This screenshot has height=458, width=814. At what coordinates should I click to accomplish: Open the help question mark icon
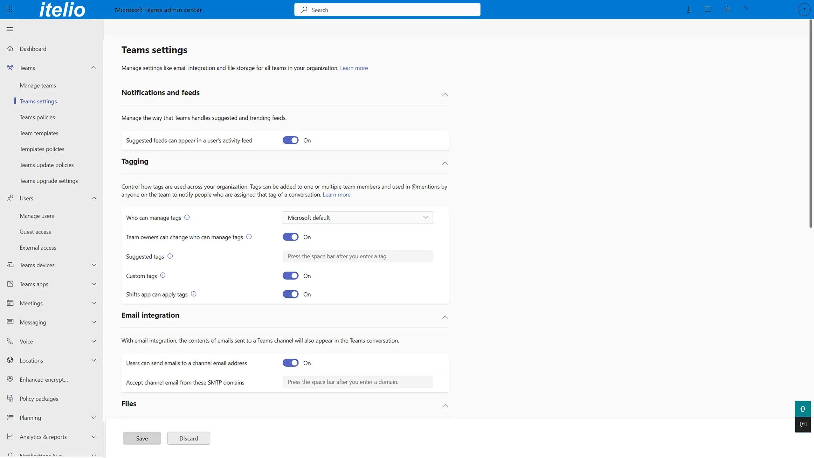[746, 10]
